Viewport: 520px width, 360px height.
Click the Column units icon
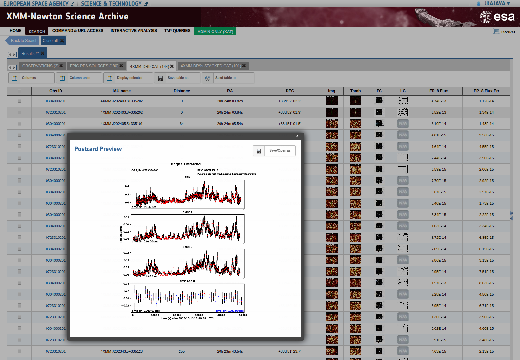point(62,78)
